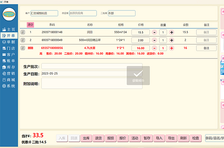This screenshot has width=224, height=148.
Task: Click the 备注 button on row 2
Action: tap(206, 40)
